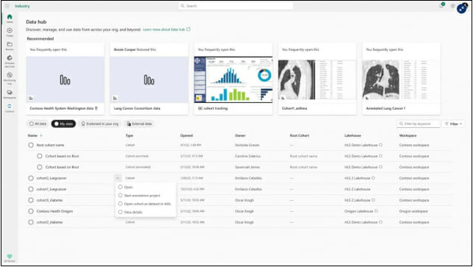Go to Home in the sidebar

tap(10, 18)
